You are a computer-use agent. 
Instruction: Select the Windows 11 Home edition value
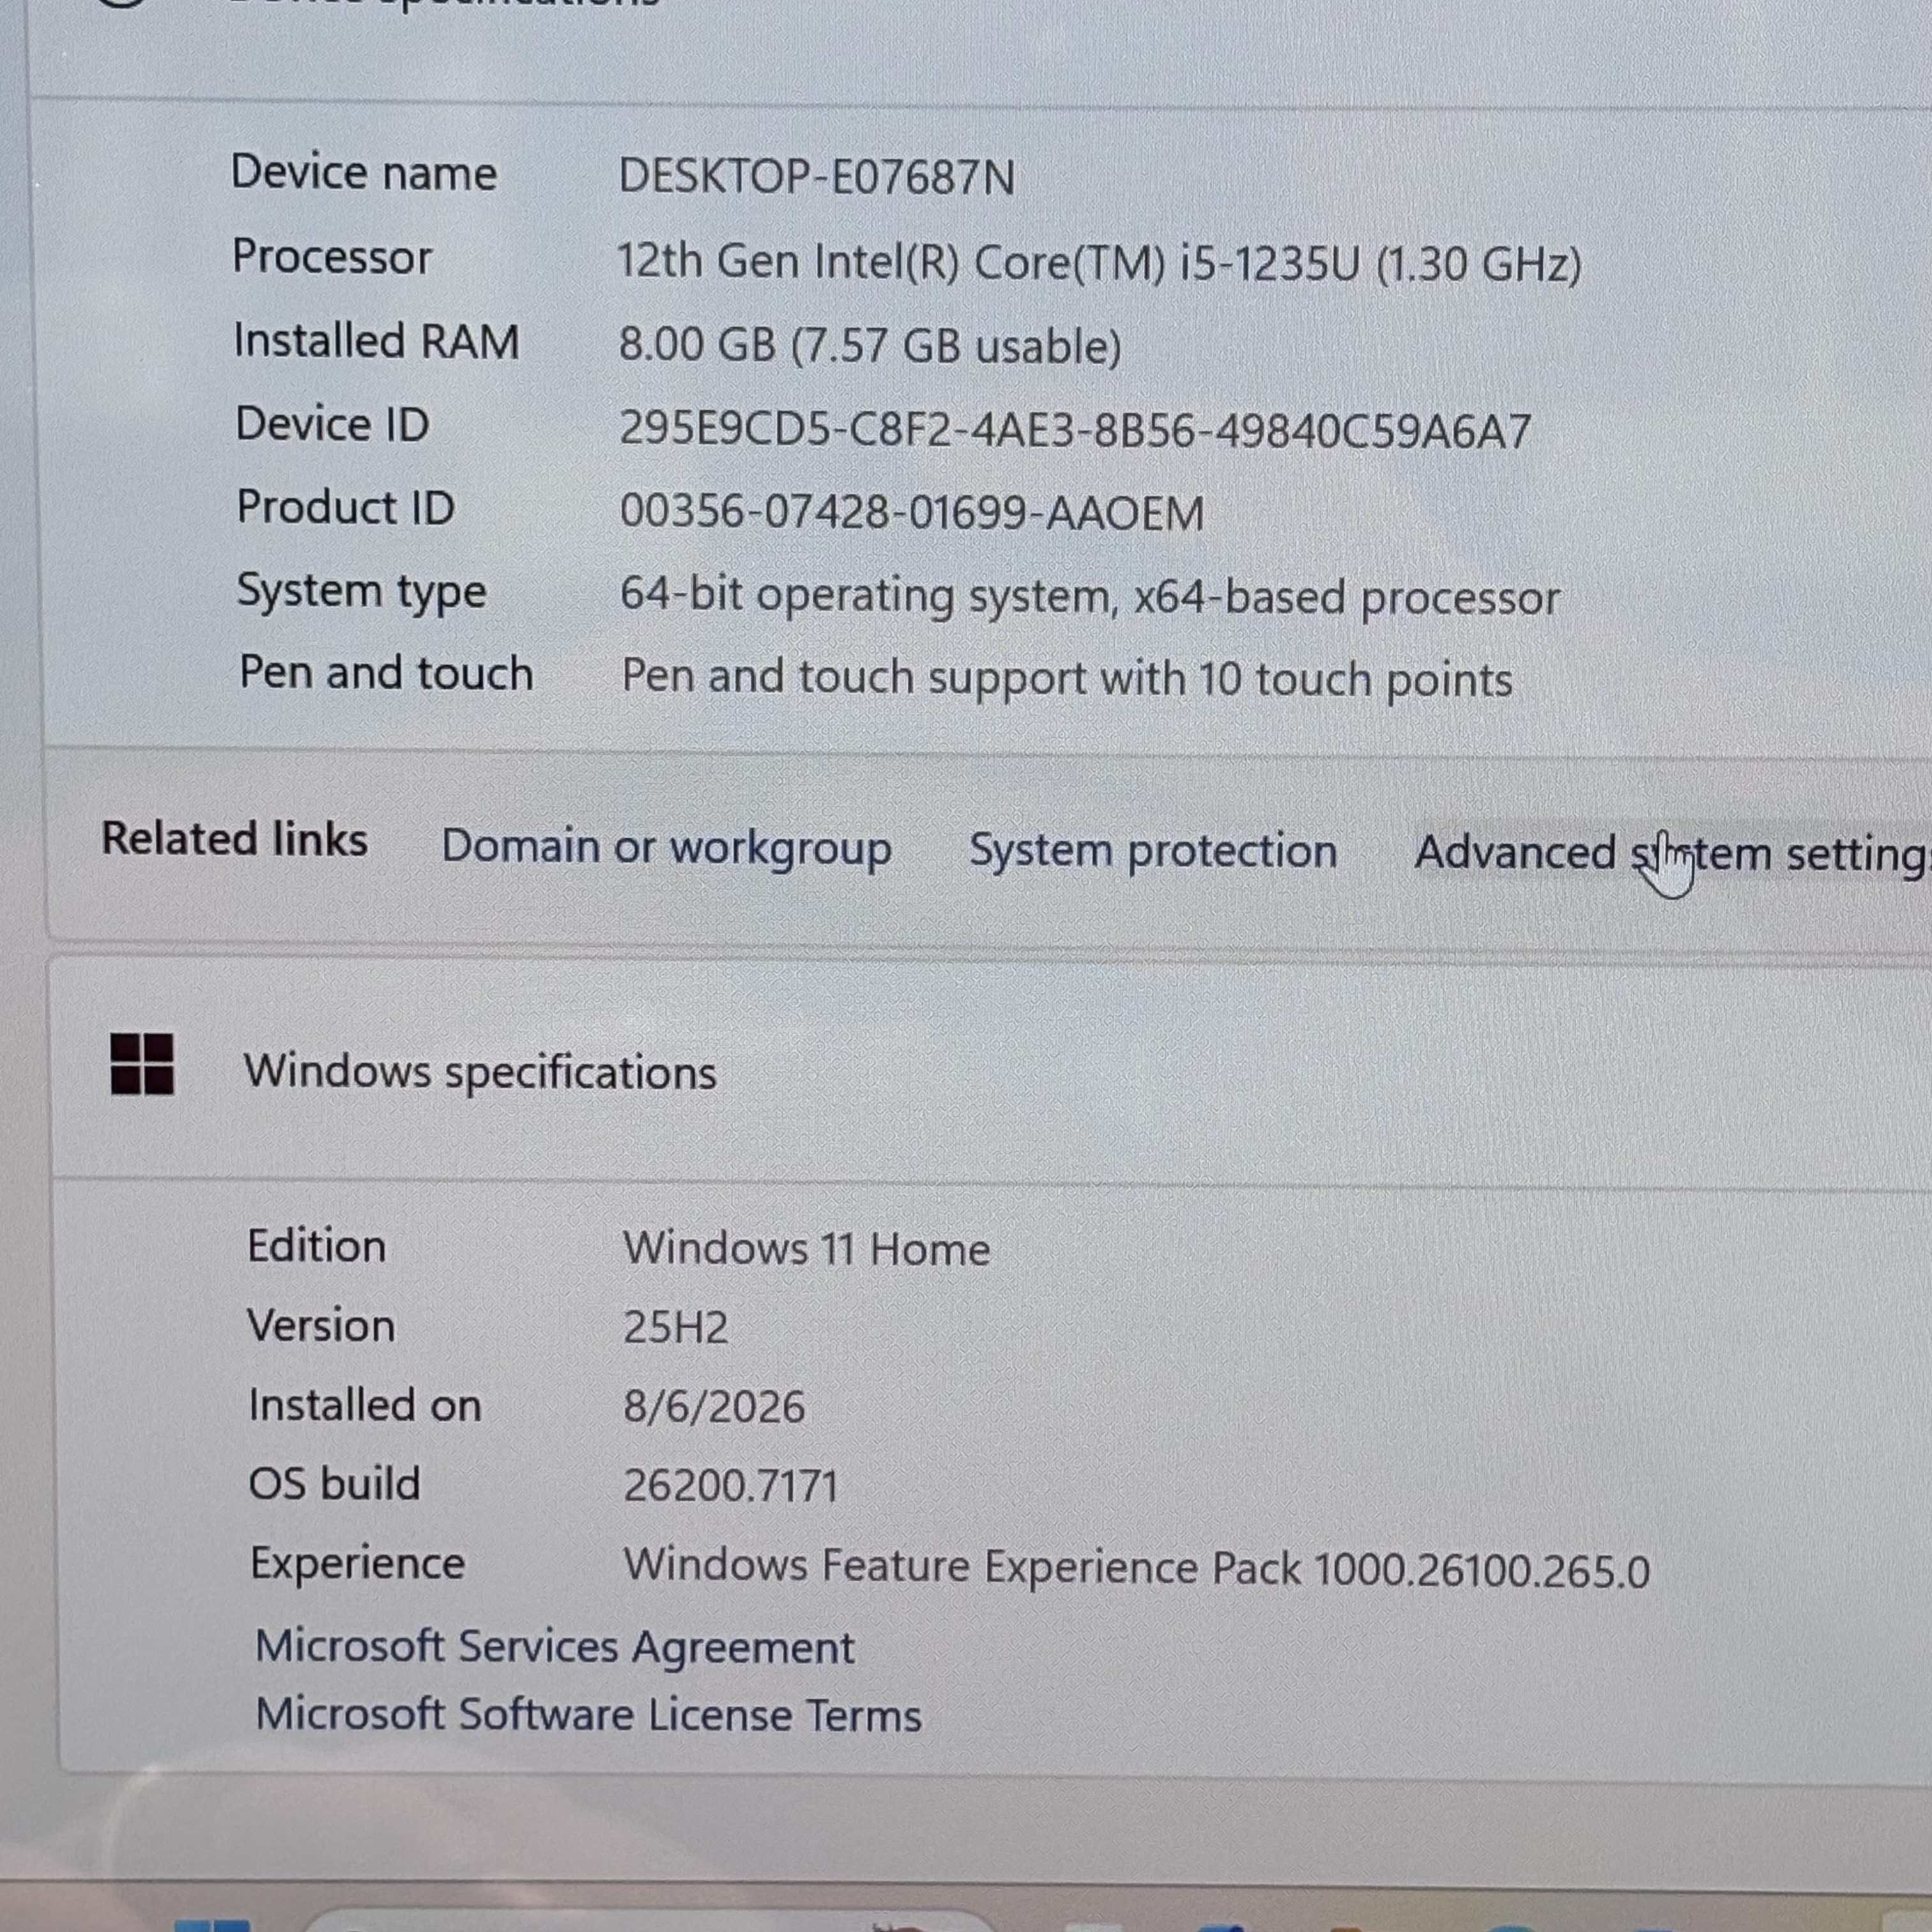(x=807, y=1249)
